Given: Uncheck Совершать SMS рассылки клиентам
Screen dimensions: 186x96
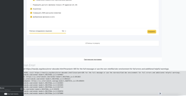Looking at the screenshot, I should 31,13.
